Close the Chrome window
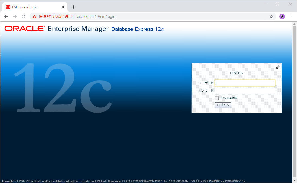 coord(291,4)
